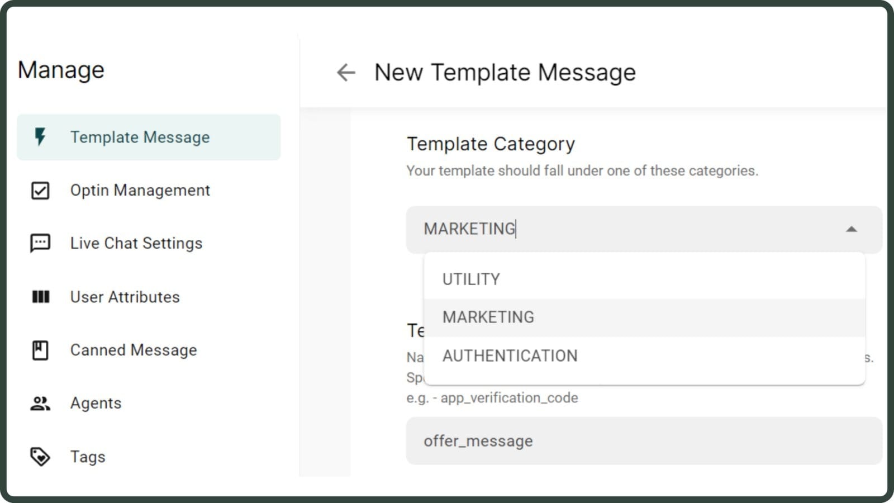The image size is (894, 503).
Task: Collapse the category dropdown with the arrow
Action: (851, 229)
